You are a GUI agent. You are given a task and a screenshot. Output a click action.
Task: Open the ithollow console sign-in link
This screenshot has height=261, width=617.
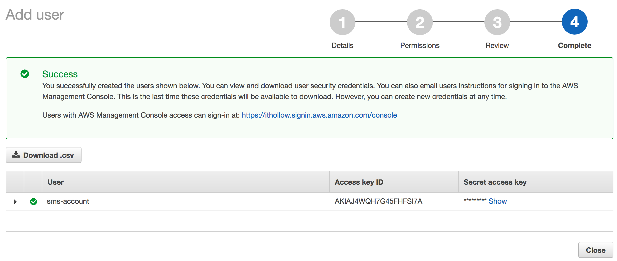319,115
